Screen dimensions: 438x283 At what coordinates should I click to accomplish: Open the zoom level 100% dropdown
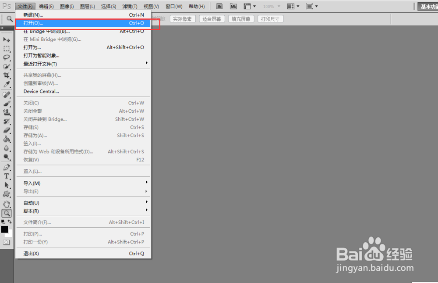click(272, 7)
